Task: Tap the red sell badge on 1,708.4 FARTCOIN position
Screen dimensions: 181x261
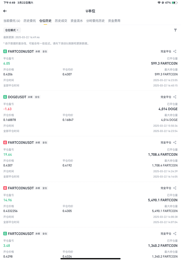Action: 5,142
